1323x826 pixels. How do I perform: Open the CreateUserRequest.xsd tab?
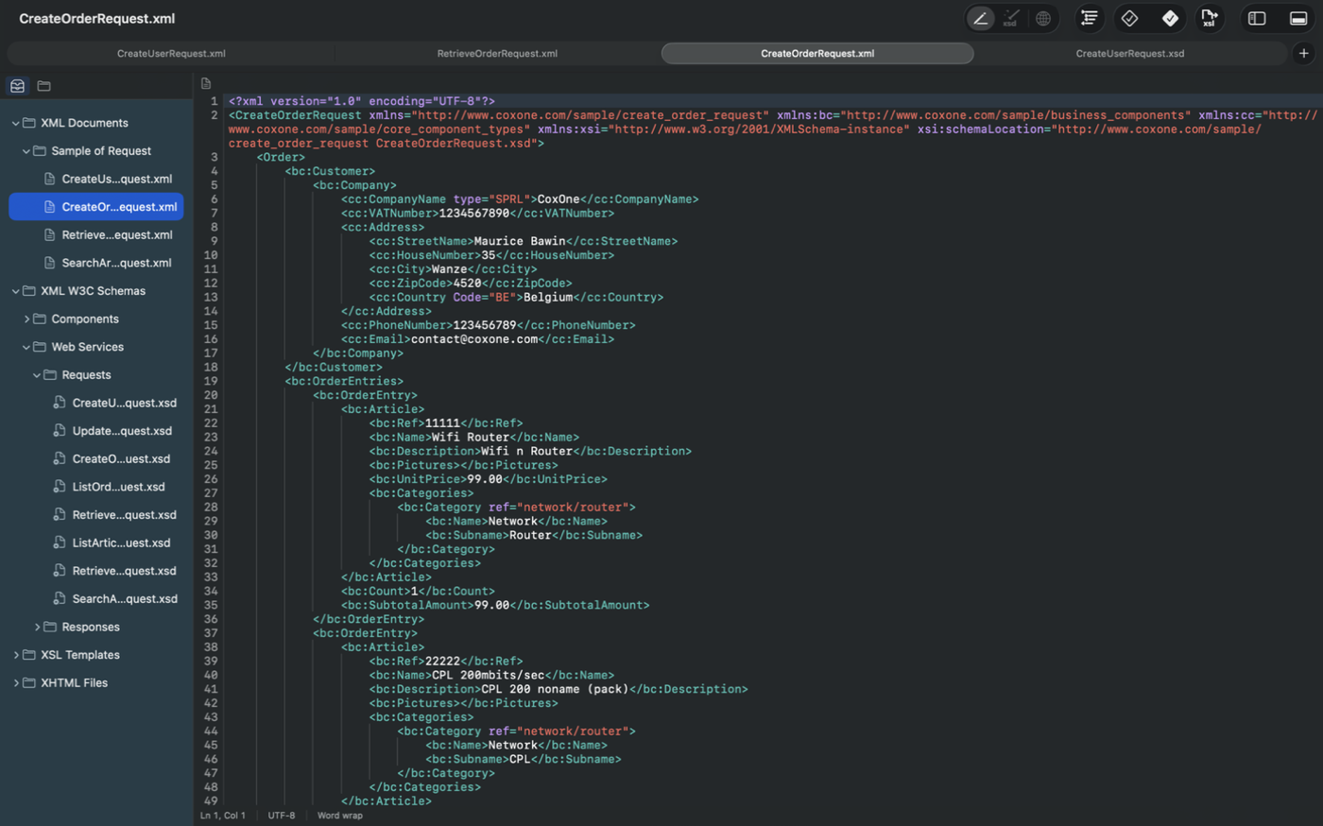[x=1130, y=53]
